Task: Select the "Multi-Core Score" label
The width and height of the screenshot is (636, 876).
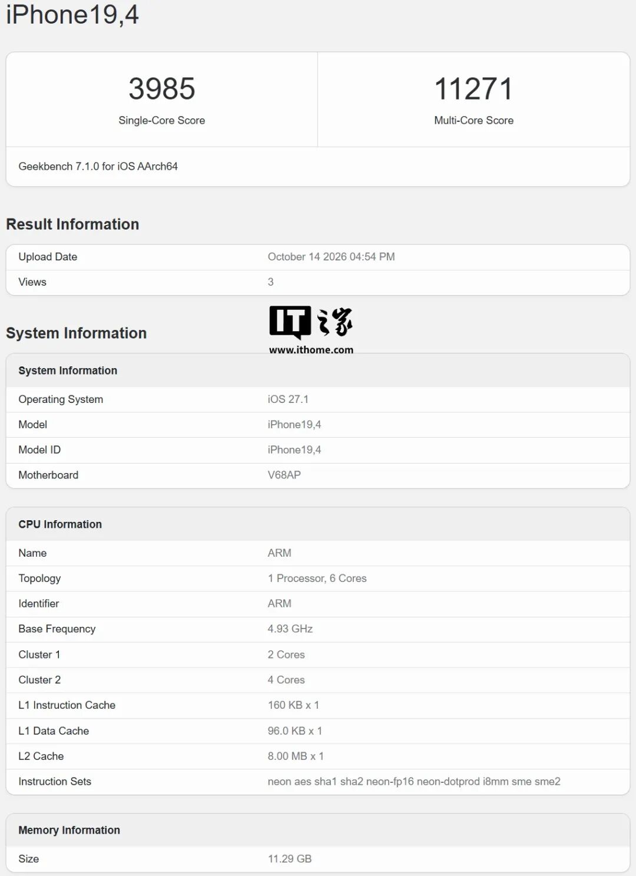Action: (x=473, y=120)
